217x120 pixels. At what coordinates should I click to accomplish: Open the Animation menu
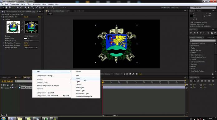(x=36, y=4)
